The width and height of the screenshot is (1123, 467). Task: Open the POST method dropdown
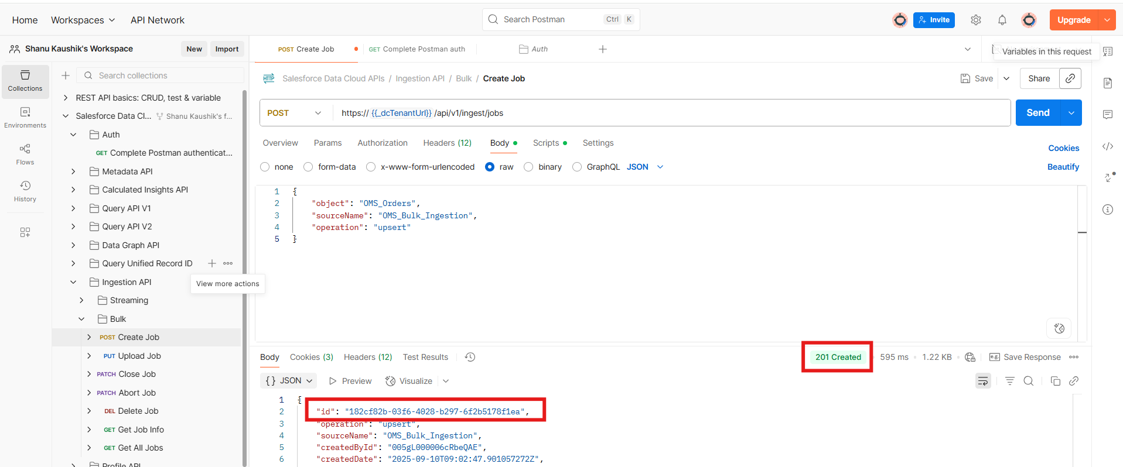point(295,113)
